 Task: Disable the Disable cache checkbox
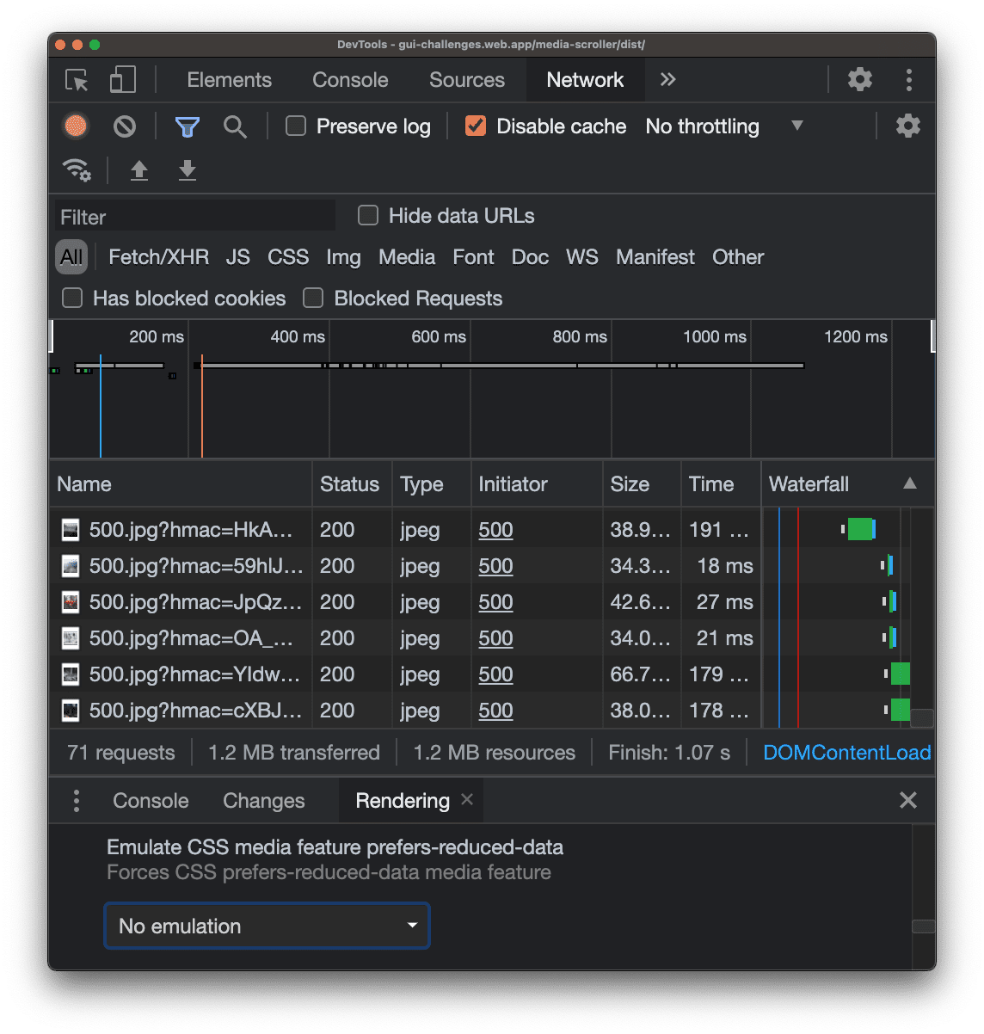click(x=477, y=126)
